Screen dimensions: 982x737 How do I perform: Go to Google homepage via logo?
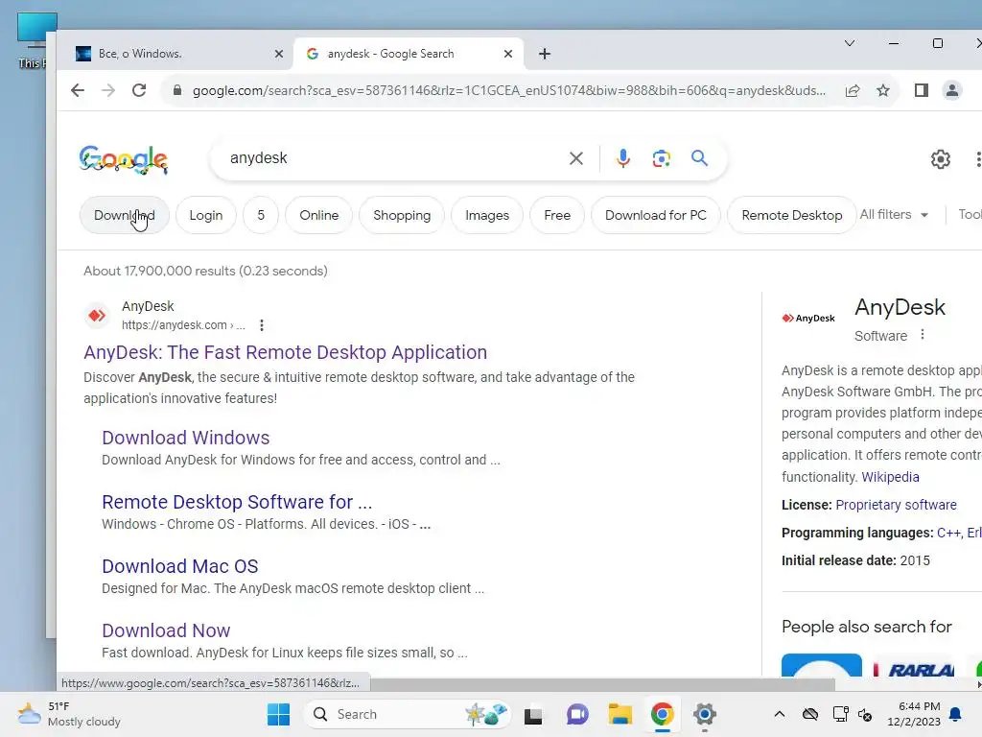point(124,159)
